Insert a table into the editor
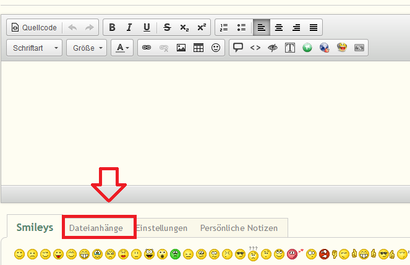This screenshot has height=265, width=410. (199, 48)
